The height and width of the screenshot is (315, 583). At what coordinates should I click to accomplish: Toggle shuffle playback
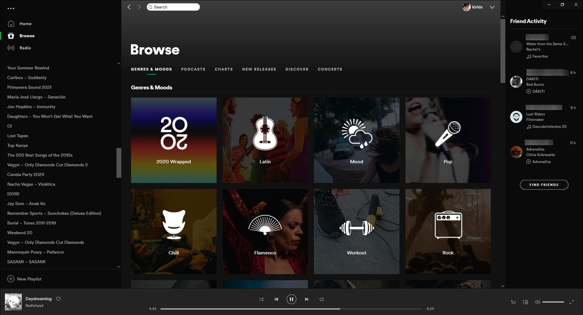click(x=261, y=299)
